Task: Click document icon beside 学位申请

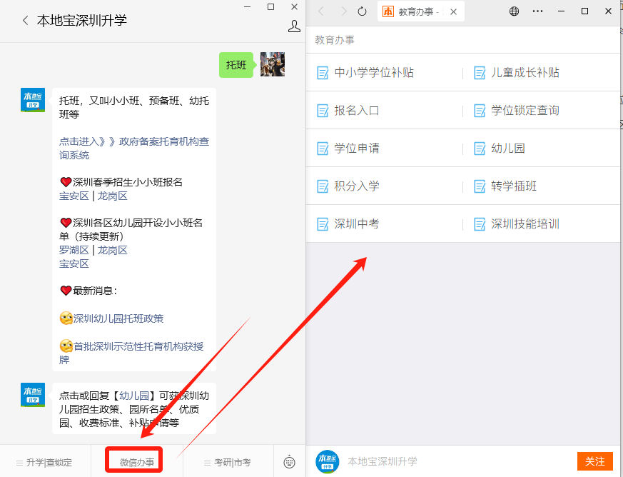Action: tap(323, 149)
